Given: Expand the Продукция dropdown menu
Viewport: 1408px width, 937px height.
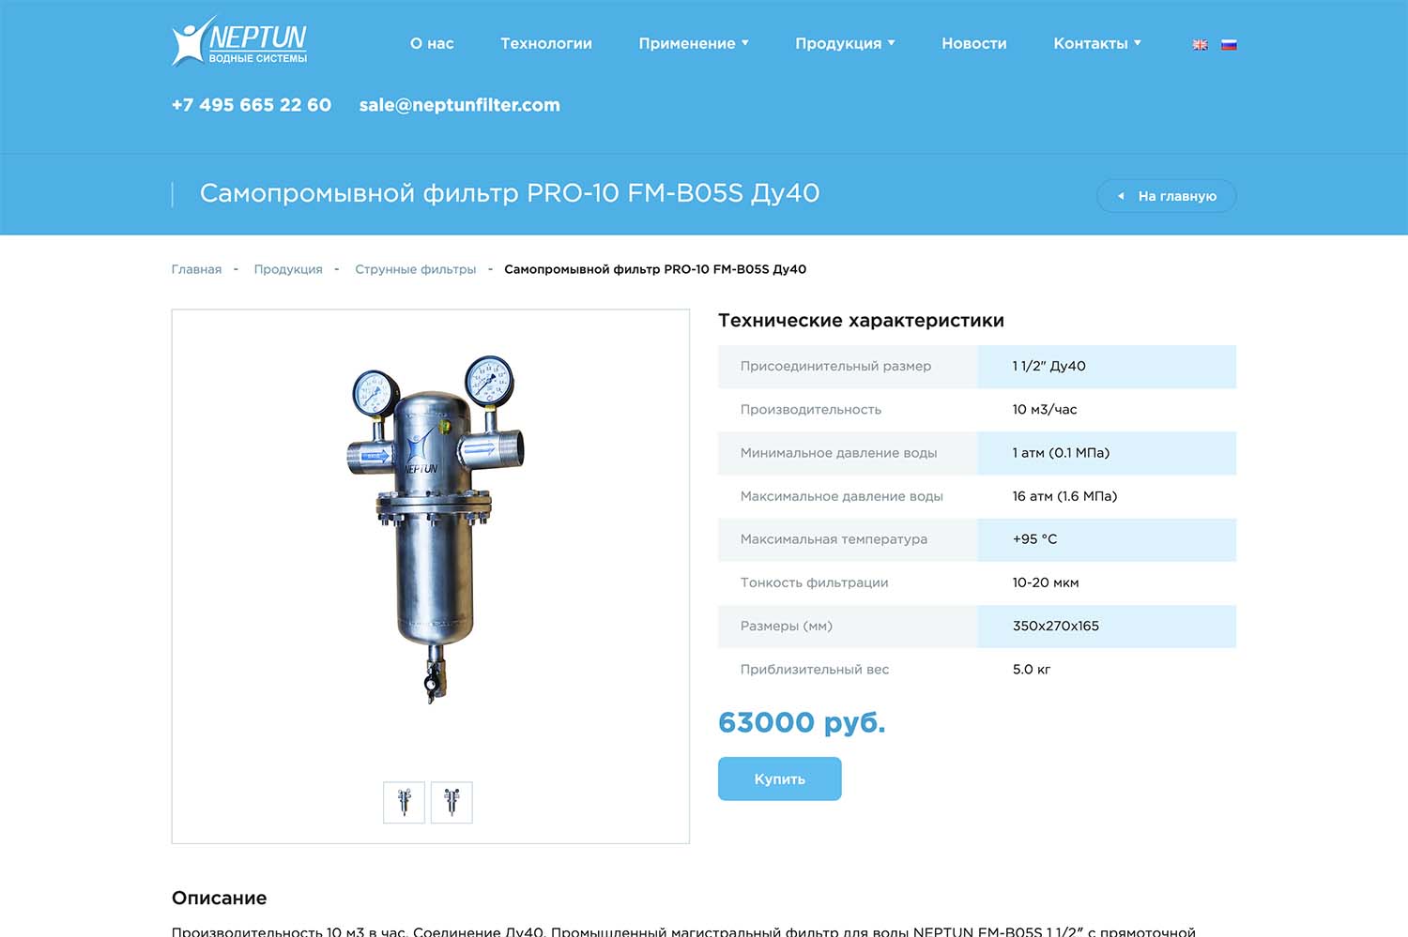Looking at the screenshot, I should tap(845, 43).
